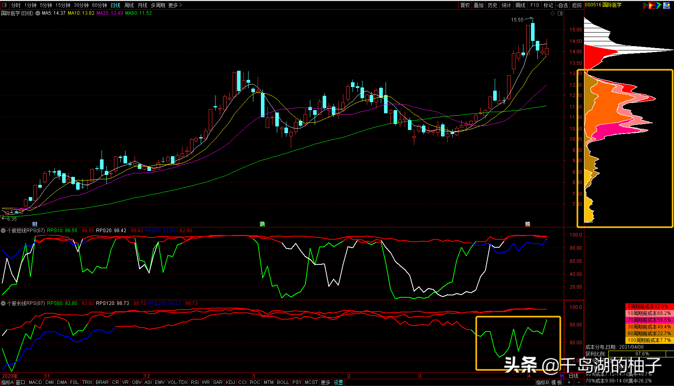The image size is (674, 386).
Task: Click the 复权 button in top toolbar
Action: coord(465,5)
